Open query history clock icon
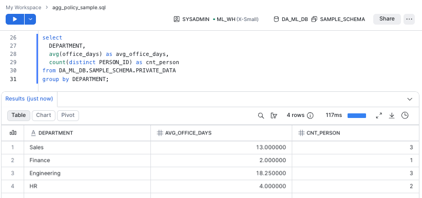This screenshot has height=198, width=422. pos(405,115)
